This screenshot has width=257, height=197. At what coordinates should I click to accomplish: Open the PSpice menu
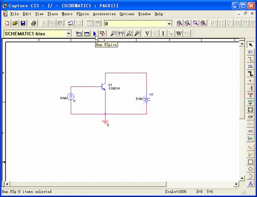pos(82,14)
